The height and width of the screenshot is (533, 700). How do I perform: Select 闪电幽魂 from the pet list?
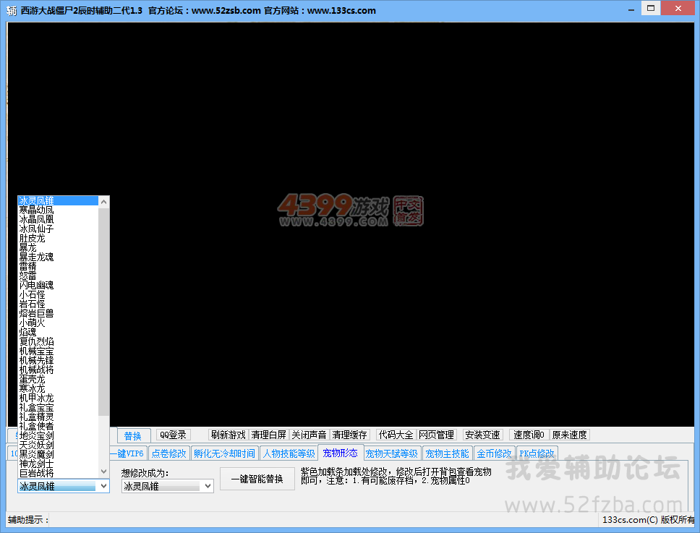click(x=58, y=285)
